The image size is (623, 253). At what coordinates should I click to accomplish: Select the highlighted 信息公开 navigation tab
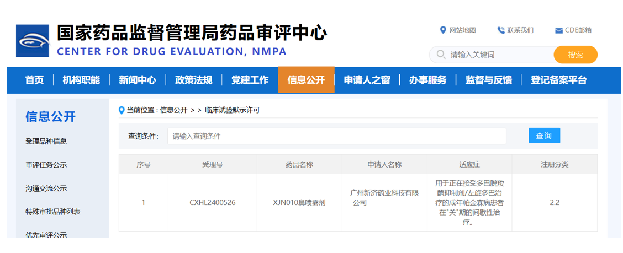tap(307, 80)
